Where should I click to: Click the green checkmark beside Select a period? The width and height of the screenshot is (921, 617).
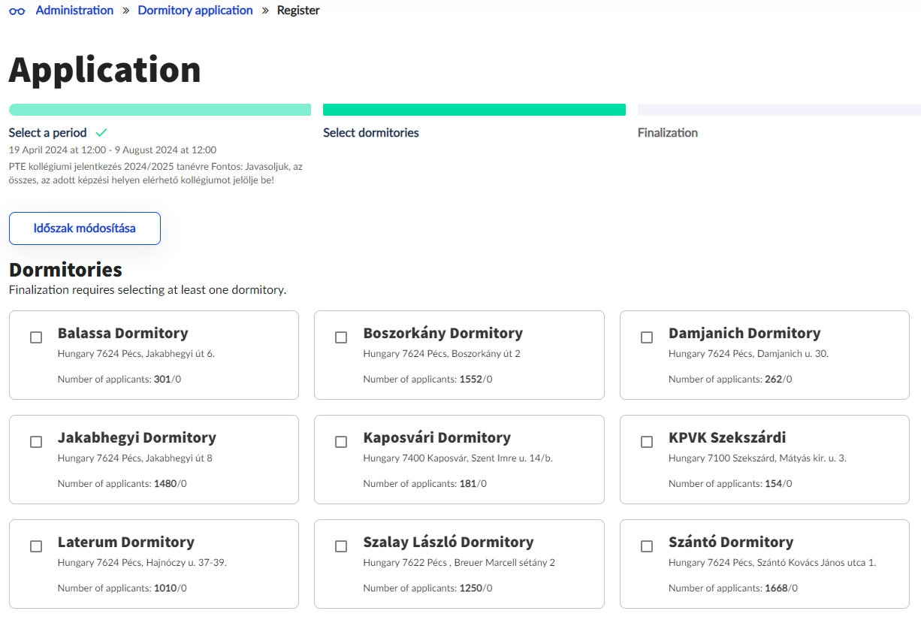click(101, 133)
